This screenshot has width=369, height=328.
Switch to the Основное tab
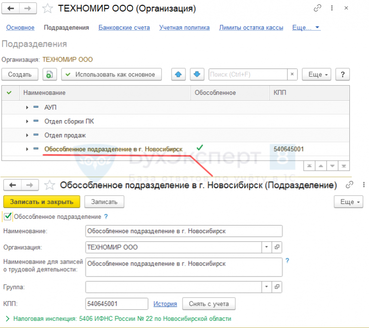coord(20,27)
